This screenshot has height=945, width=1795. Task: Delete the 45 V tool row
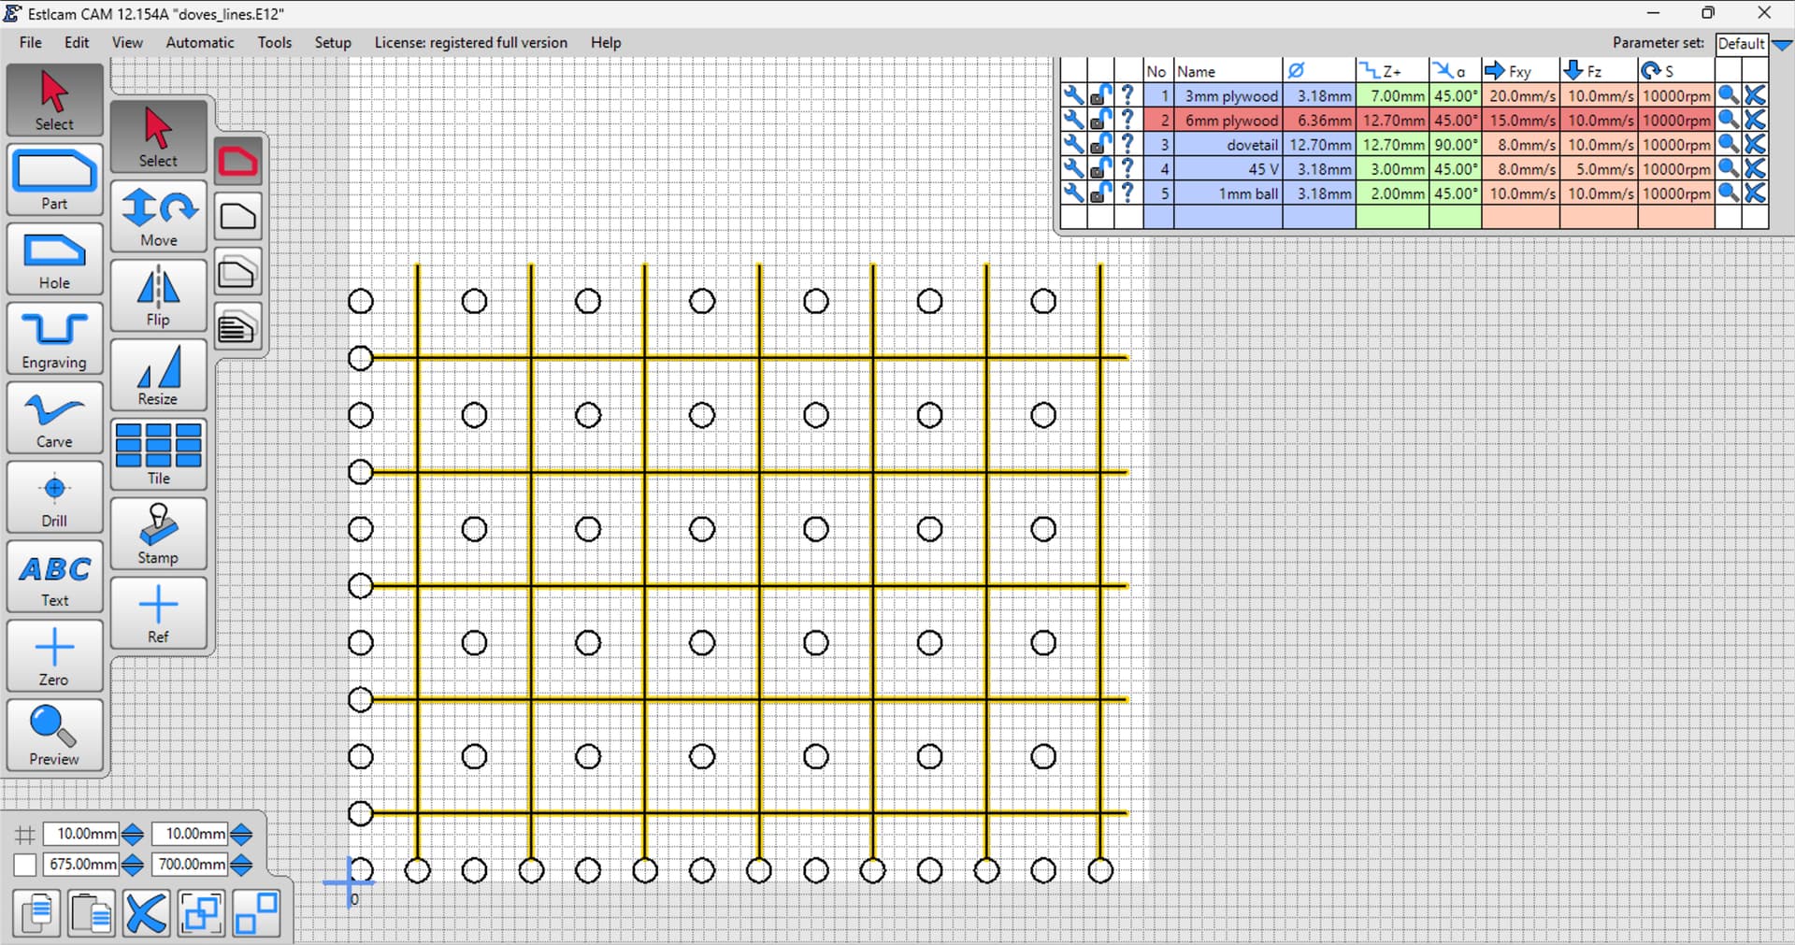tap(1755, 169)
